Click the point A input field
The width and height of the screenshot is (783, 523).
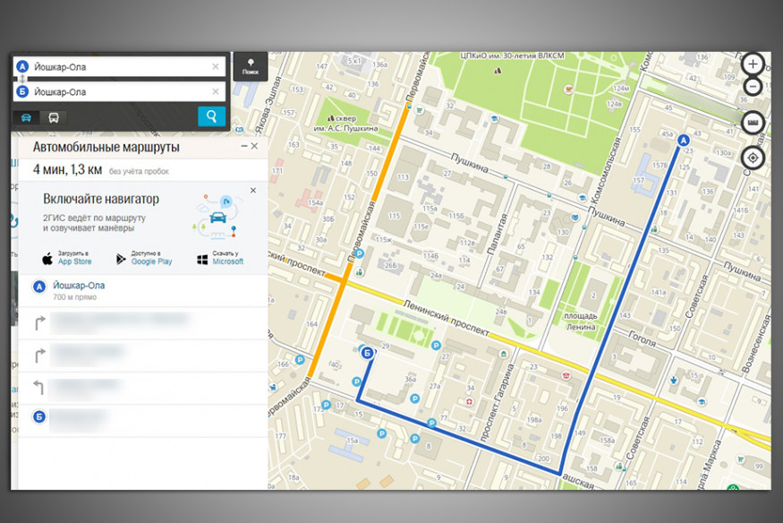click(x=116, y=67)
